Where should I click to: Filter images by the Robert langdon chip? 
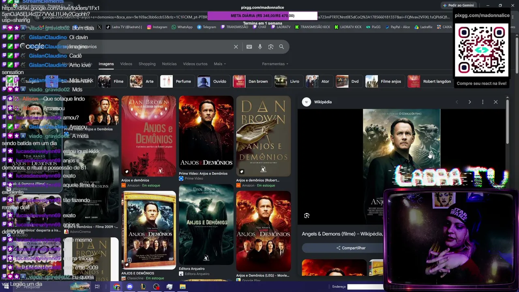pos(430,82)
